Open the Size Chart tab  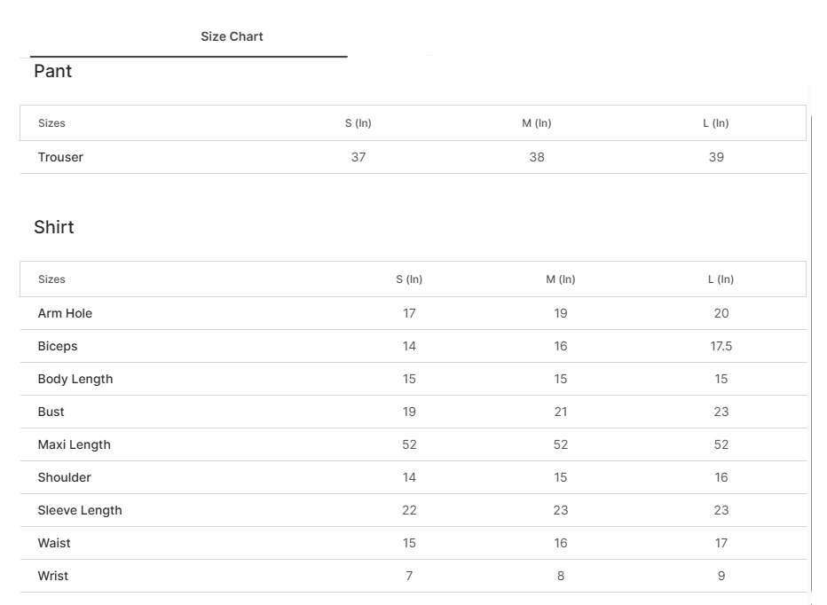(x=232, y=37)
